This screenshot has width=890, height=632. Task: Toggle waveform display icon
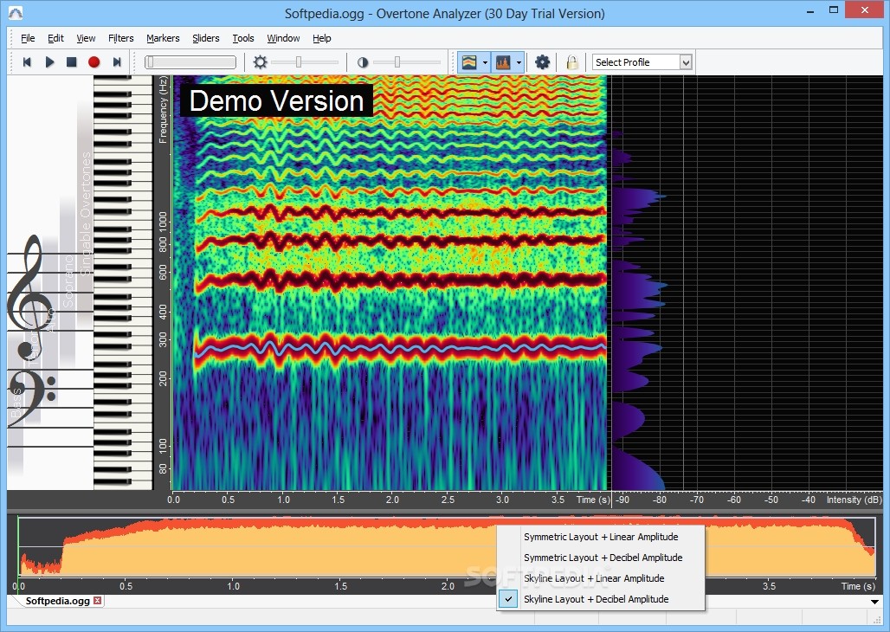[503, 62]
